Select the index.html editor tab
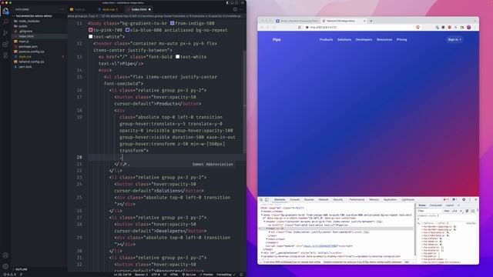 (x=139, y=9)
